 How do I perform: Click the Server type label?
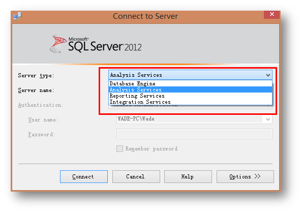[36, 76]
